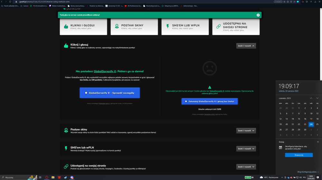
Task: Open Task View on taskbar
Action: click(40, 177)
